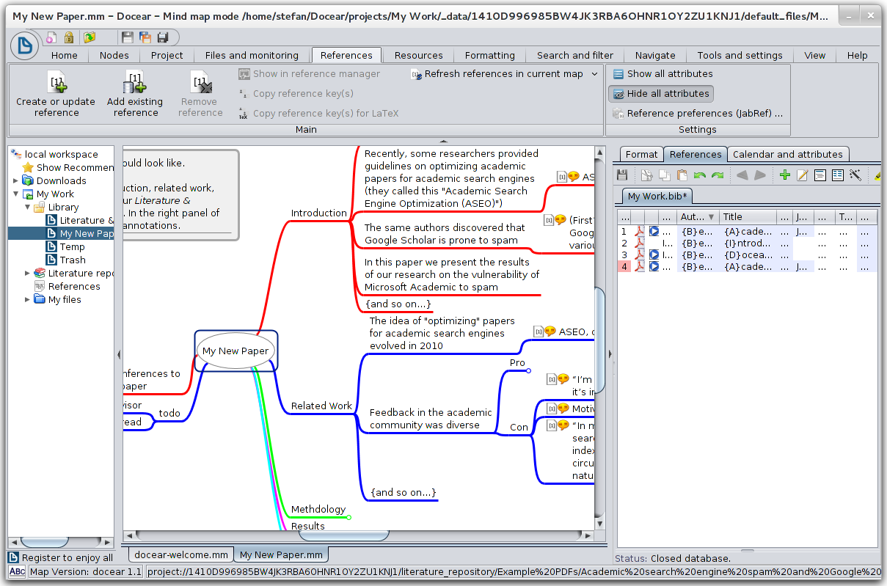This screenshot has width=887, height=586.
Task: Switch to the Nodes ribbon tab
Action: tap(114, 55)
